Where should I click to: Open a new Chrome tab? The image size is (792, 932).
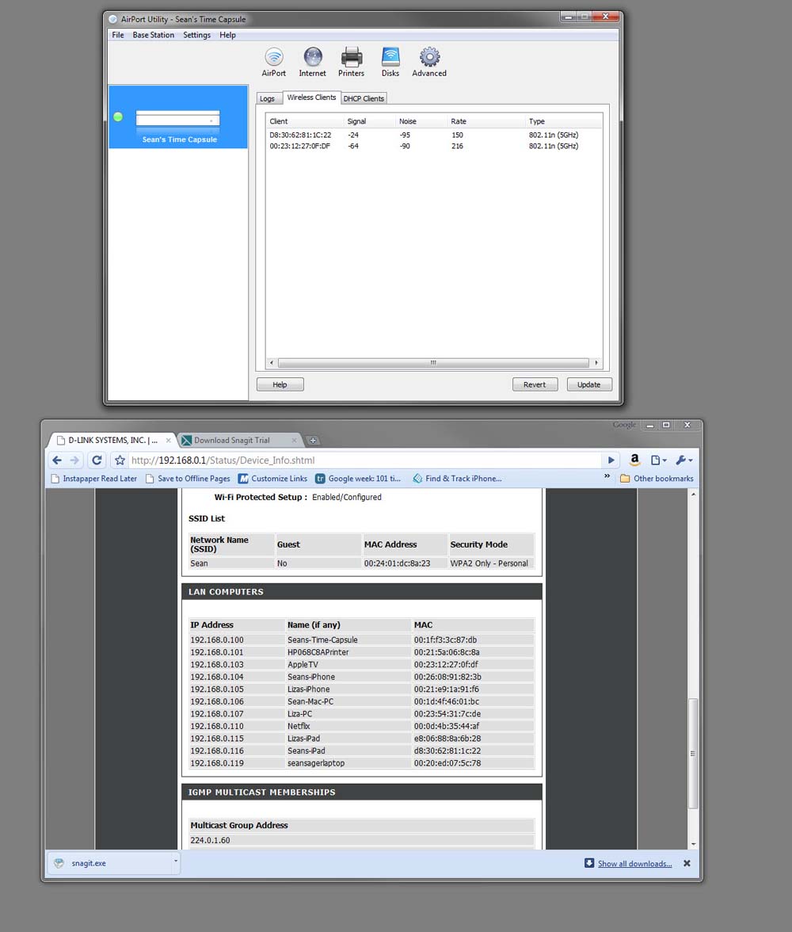pos(313,441)
